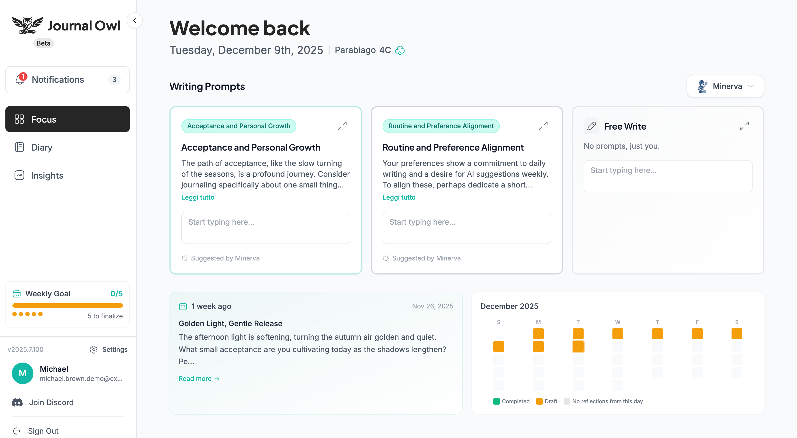797x438 pixels.
Task: Click Leggi tutto on the Acceptance prompt
Action: pyautogui.click(x=198, y=197)
